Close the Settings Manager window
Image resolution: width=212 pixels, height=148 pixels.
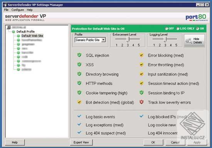click(207, 5)
